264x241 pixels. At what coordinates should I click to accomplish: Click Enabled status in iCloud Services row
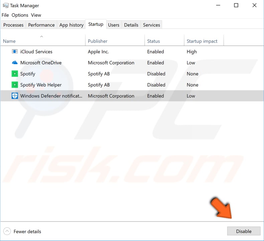tap(155, 51)
